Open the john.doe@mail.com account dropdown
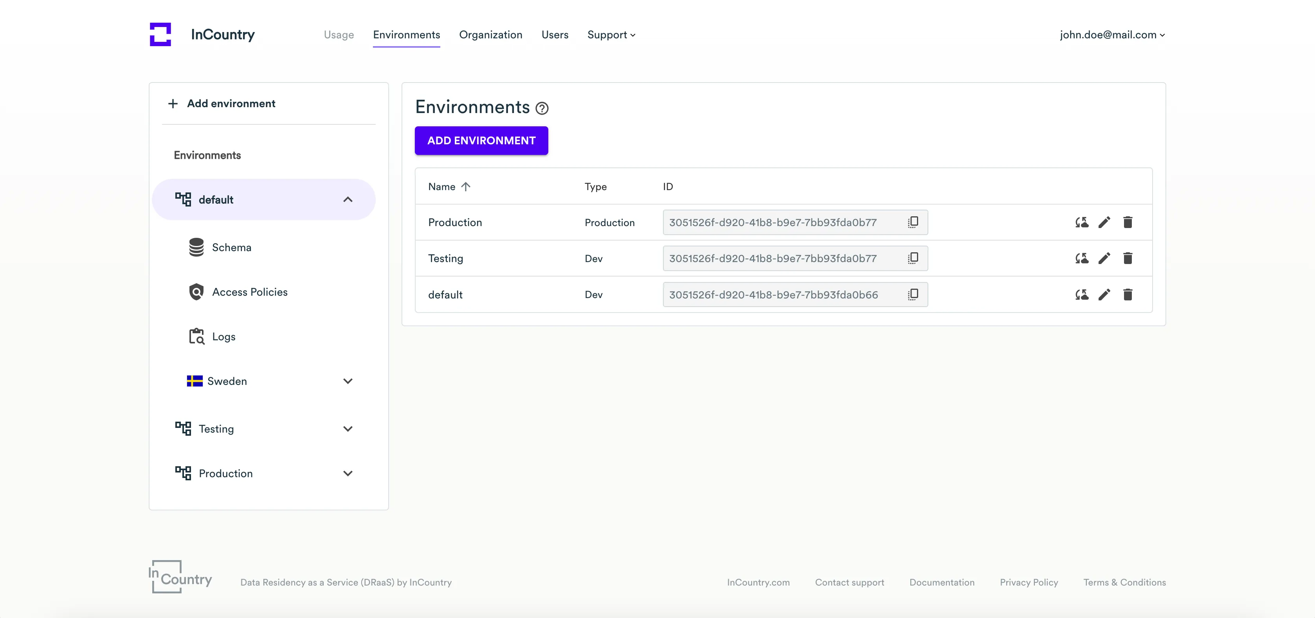Image resolution: width=1315 pixels, height=618 pixels. coord(1112,35)
